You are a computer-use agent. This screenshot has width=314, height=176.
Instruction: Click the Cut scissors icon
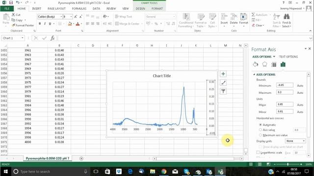point(13,15)
